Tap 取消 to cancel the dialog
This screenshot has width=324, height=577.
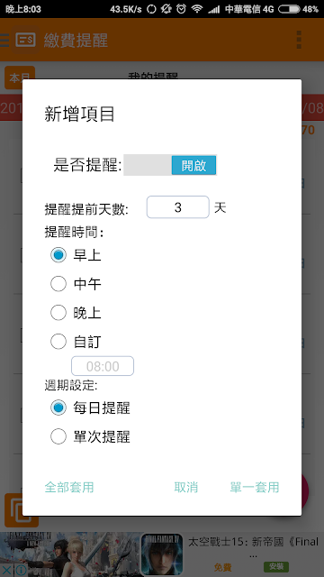186,487
